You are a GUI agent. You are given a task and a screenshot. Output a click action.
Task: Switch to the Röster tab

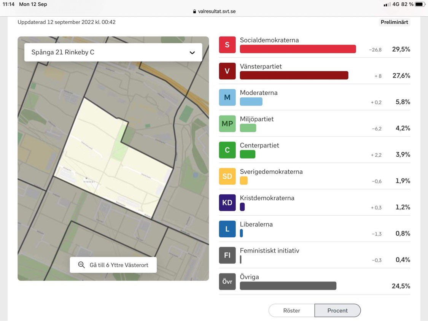[291, 310]
